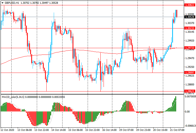Viewport: 196px width, 133px height.
Task: Select the 1.30822 resistance level label
Action: point(190,5)
